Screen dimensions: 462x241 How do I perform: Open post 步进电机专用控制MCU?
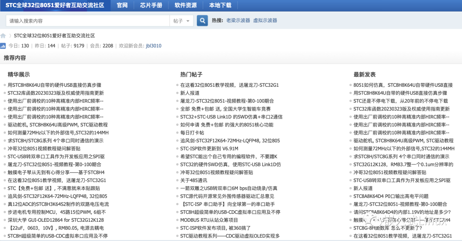[x=56, y=212]
